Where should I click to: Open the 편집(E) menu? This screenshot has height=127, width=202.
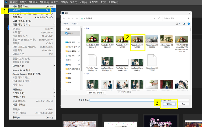coord(23,2)
